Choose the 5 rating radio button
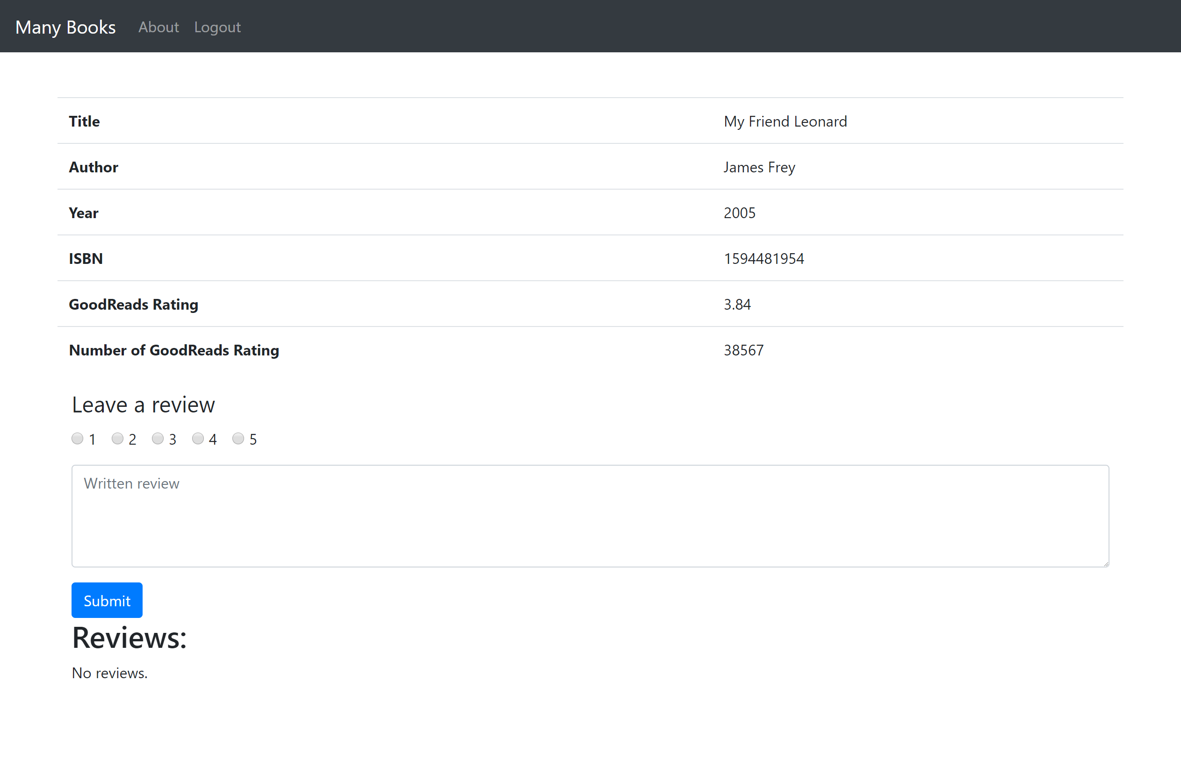This screenshot has width=1181, height=766. pyautogui.click(x=238, y=438)
